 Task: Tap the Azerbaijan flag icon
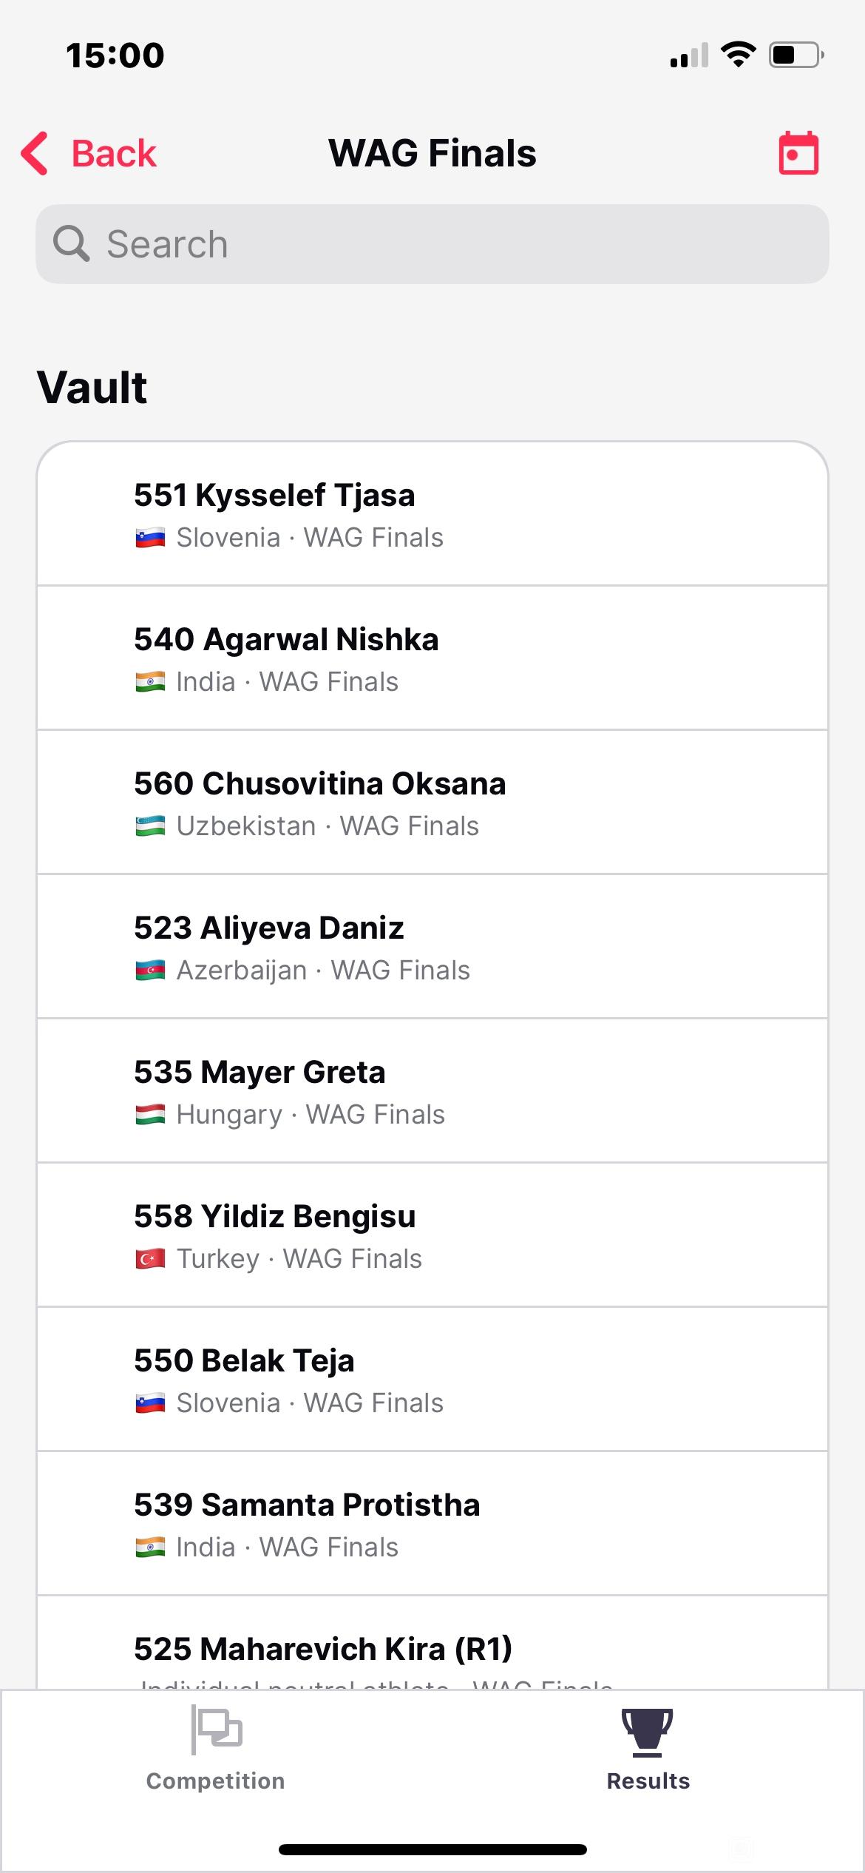[150, 970]
